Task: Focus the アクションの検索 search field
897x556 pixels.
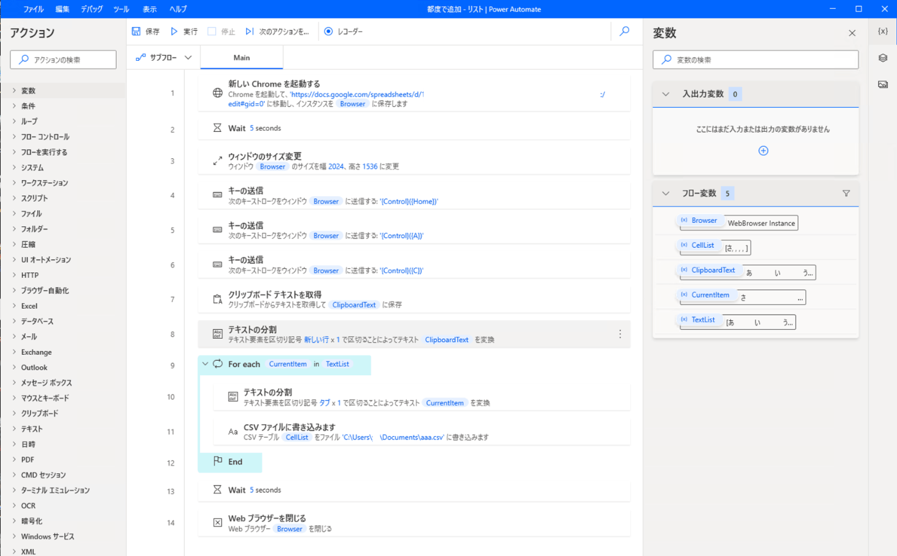Action: (x=63, y=60)
